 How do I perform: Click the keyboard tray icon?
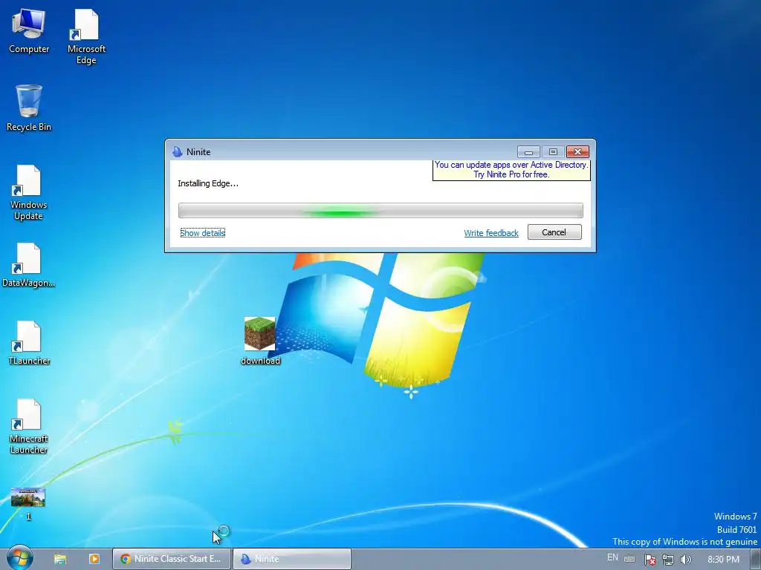coord(629,559)
